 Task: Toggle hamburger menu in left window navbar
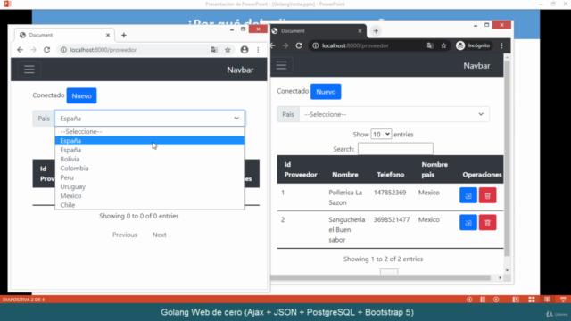[29, 70]
